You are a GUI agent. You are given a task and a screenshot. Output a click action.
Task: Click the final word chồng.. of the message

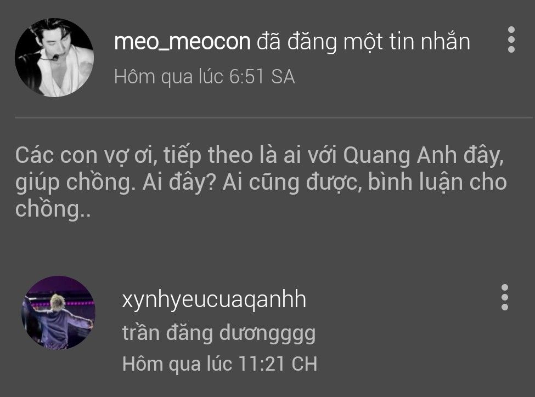point(53,209)
